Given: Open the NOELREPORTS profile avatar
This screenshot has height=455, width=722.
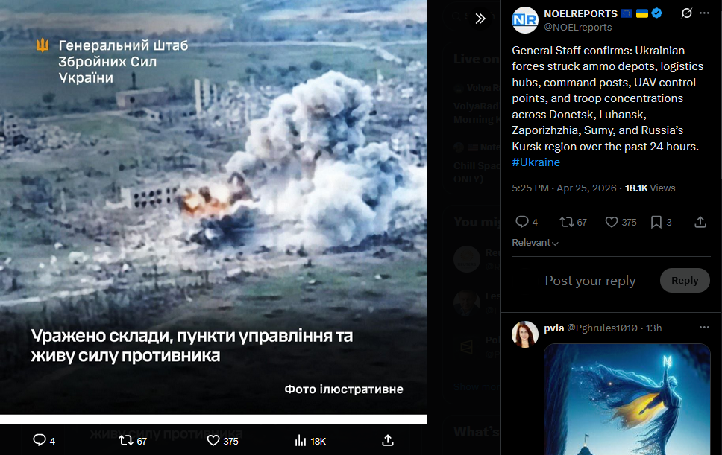Looking at the screenshot, I should [525, 20].
